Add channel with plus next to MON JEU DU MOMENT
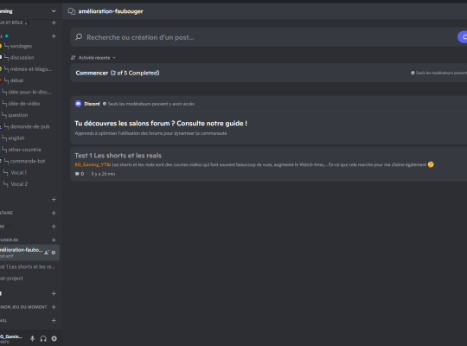This screenshot has height=346, width=467. pos(54,307)
